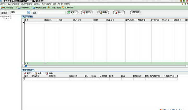This screenshot has width=188, height=110.
Task: Click 删除 in the maintenance panel
Action: coord(49,73)
